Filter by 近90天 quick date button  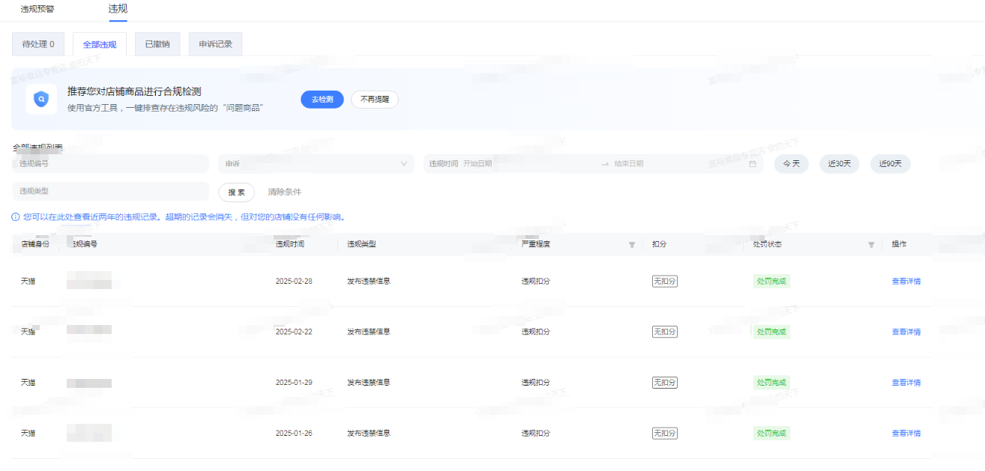pyautogui.click(x=891, y=164)
